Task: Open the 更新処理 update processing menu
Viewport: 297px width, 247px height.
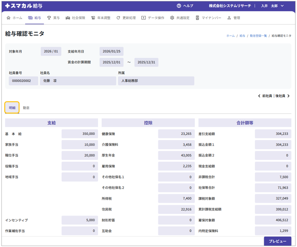Action: click(x=126, y=18)
